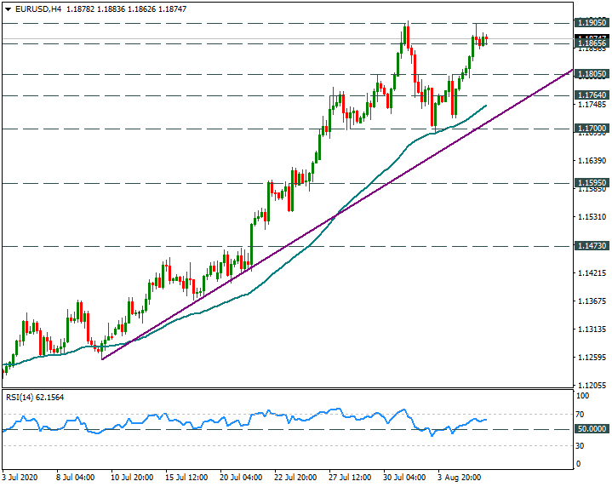Click the EURUSD,H4 chart title text
Image resolution: width=612 pixels, height=487 pixels.
[37, 9]
